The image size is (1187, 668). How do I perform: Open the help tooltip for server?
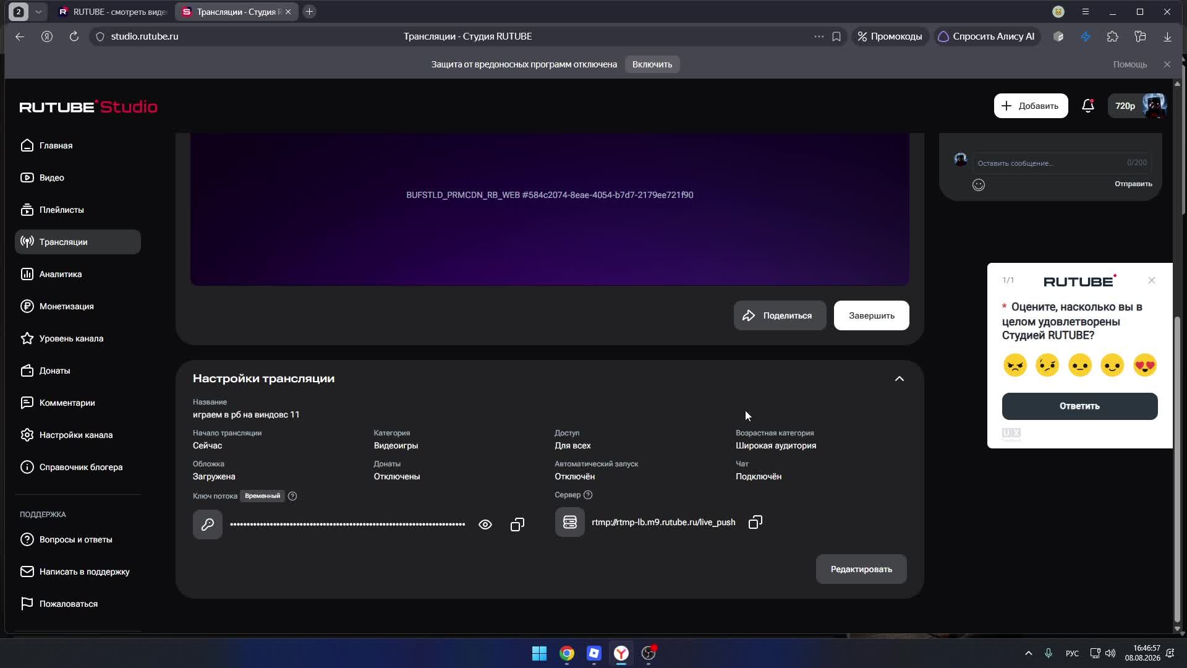coord(588,495)
